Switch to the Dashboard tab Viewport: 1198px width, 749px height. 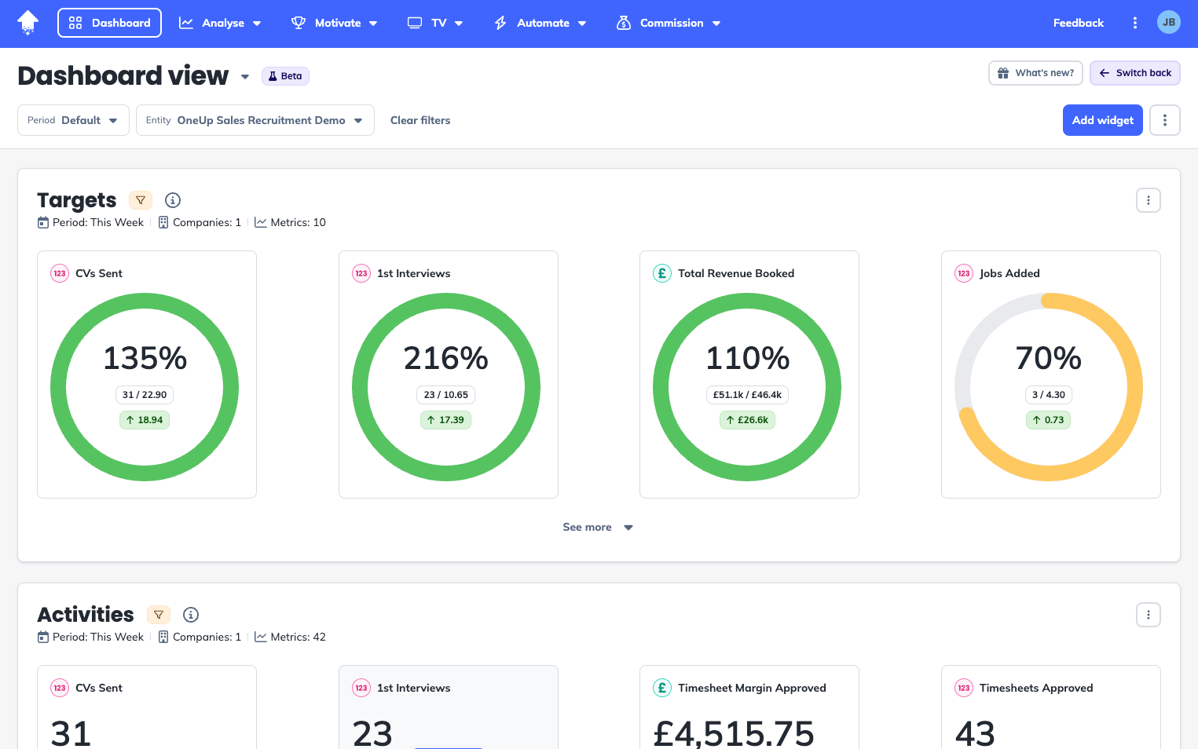coord(109,23)
